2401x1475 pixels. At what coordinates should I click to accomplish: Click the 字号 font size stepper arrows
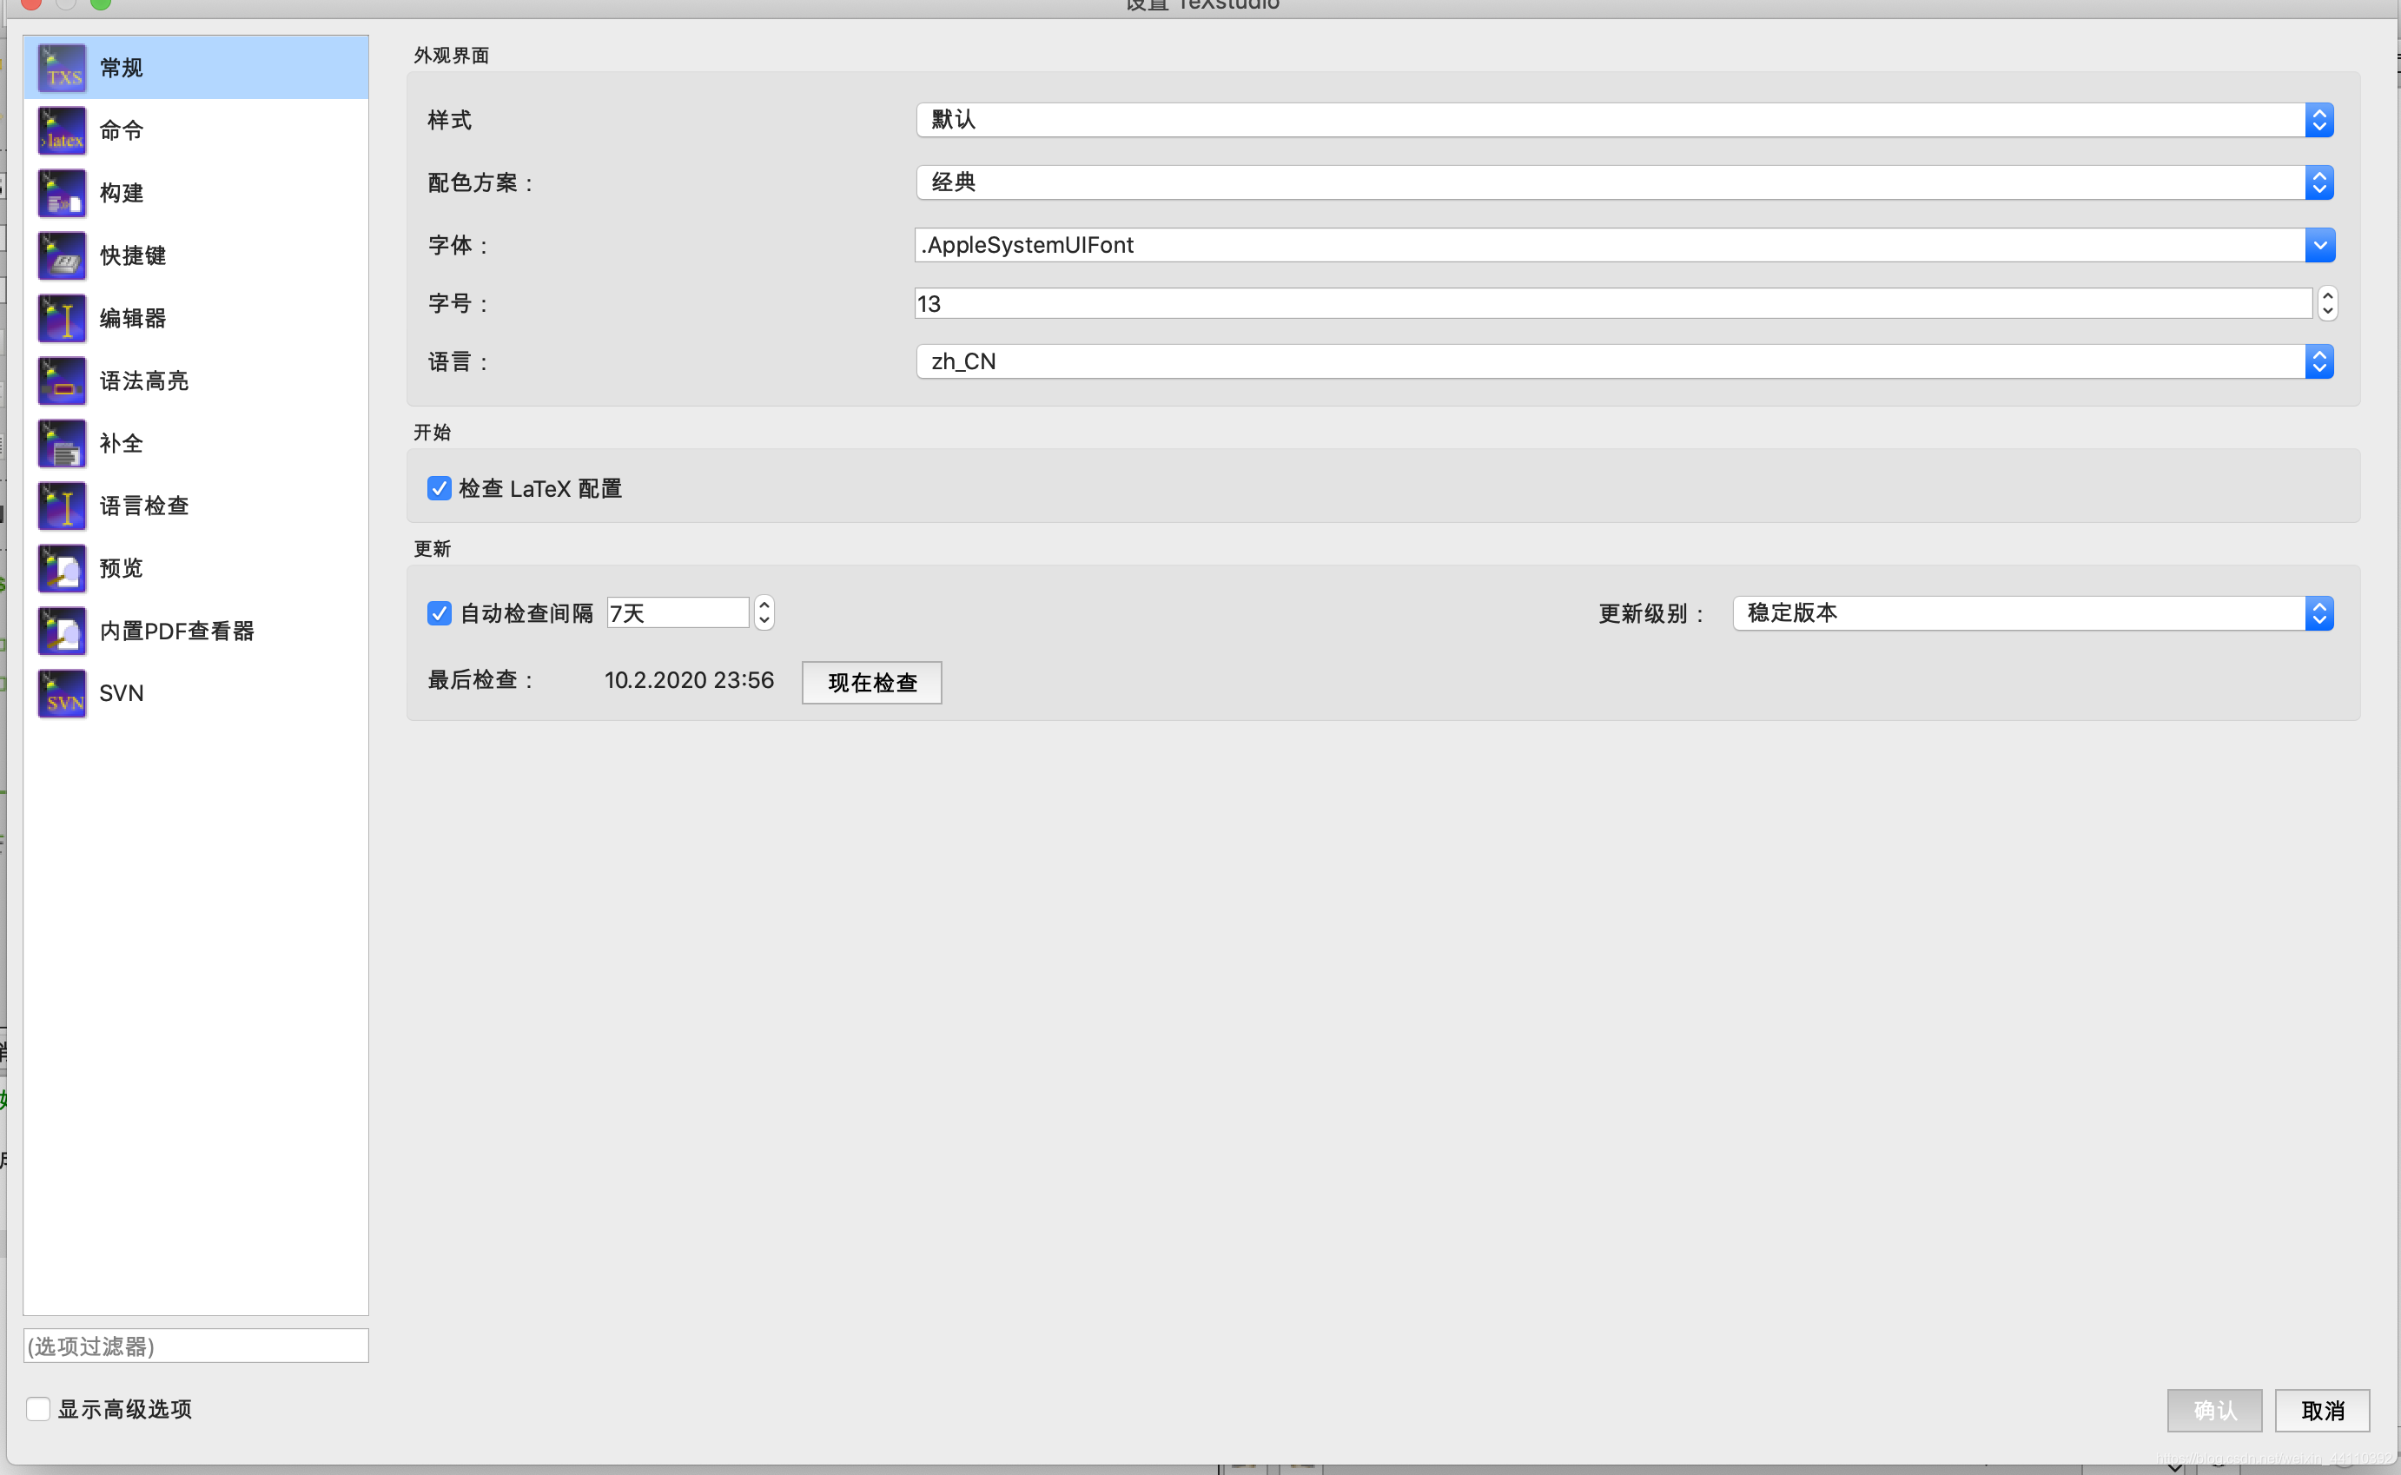click(2327, 303)
